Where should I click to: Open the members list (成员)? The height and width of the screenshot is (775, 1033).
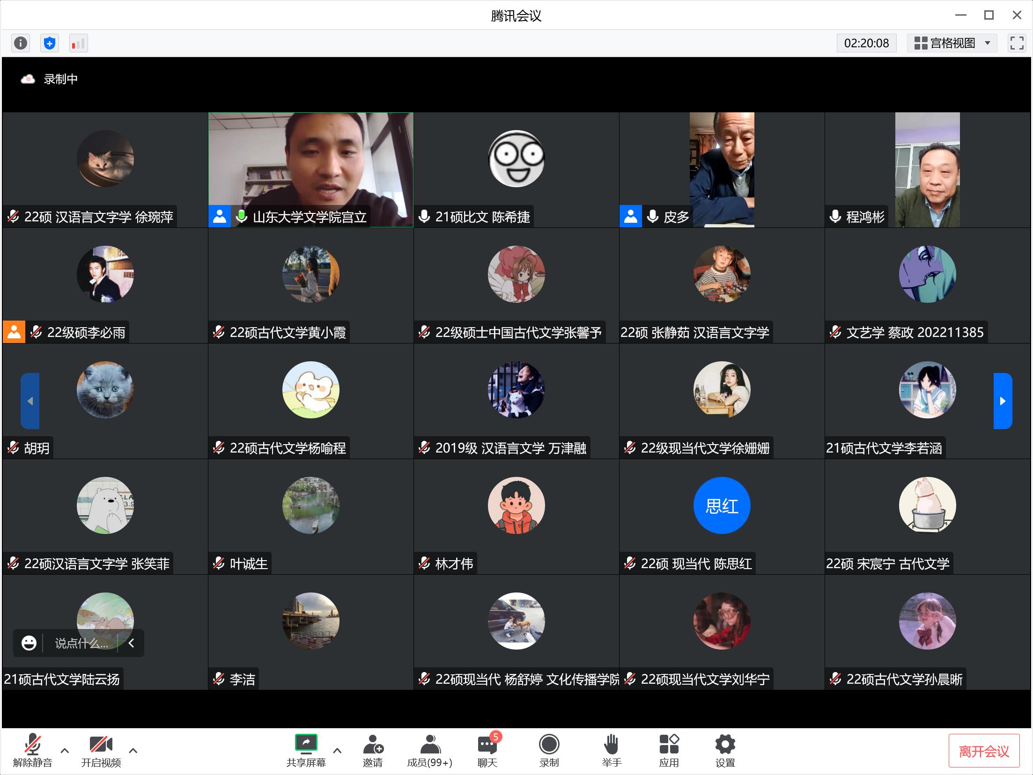pyautogui.click(x=429, y=751)
